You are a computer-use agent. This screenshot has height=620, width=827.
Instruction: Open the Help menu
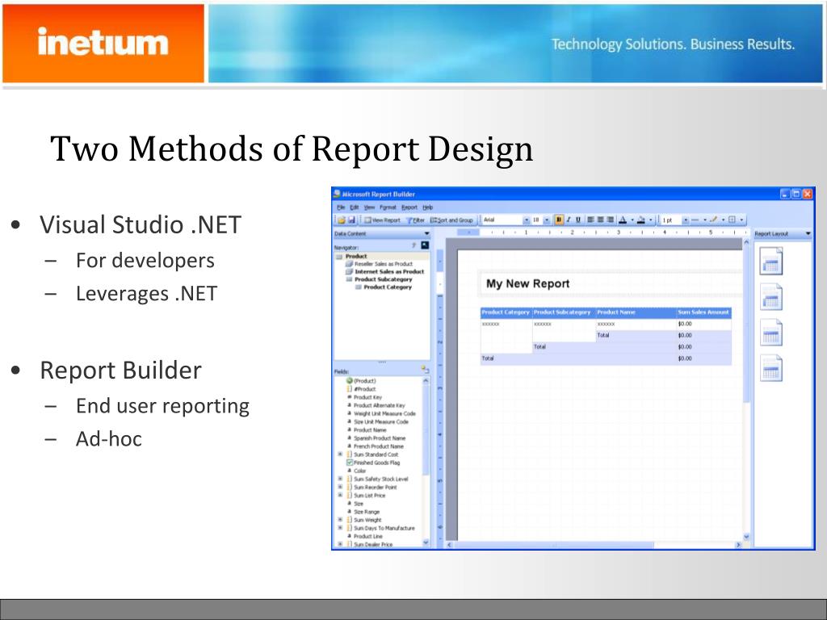point(428,207)
